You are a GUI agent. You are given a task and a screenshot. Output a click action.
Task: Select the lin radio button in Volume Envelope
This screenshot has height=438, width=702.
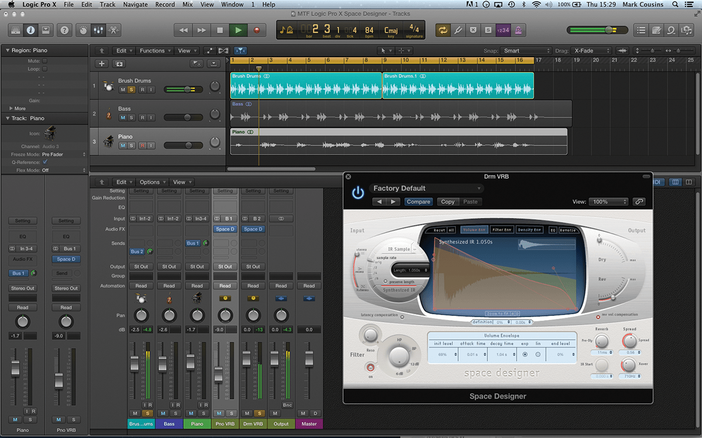coord(538,354)
